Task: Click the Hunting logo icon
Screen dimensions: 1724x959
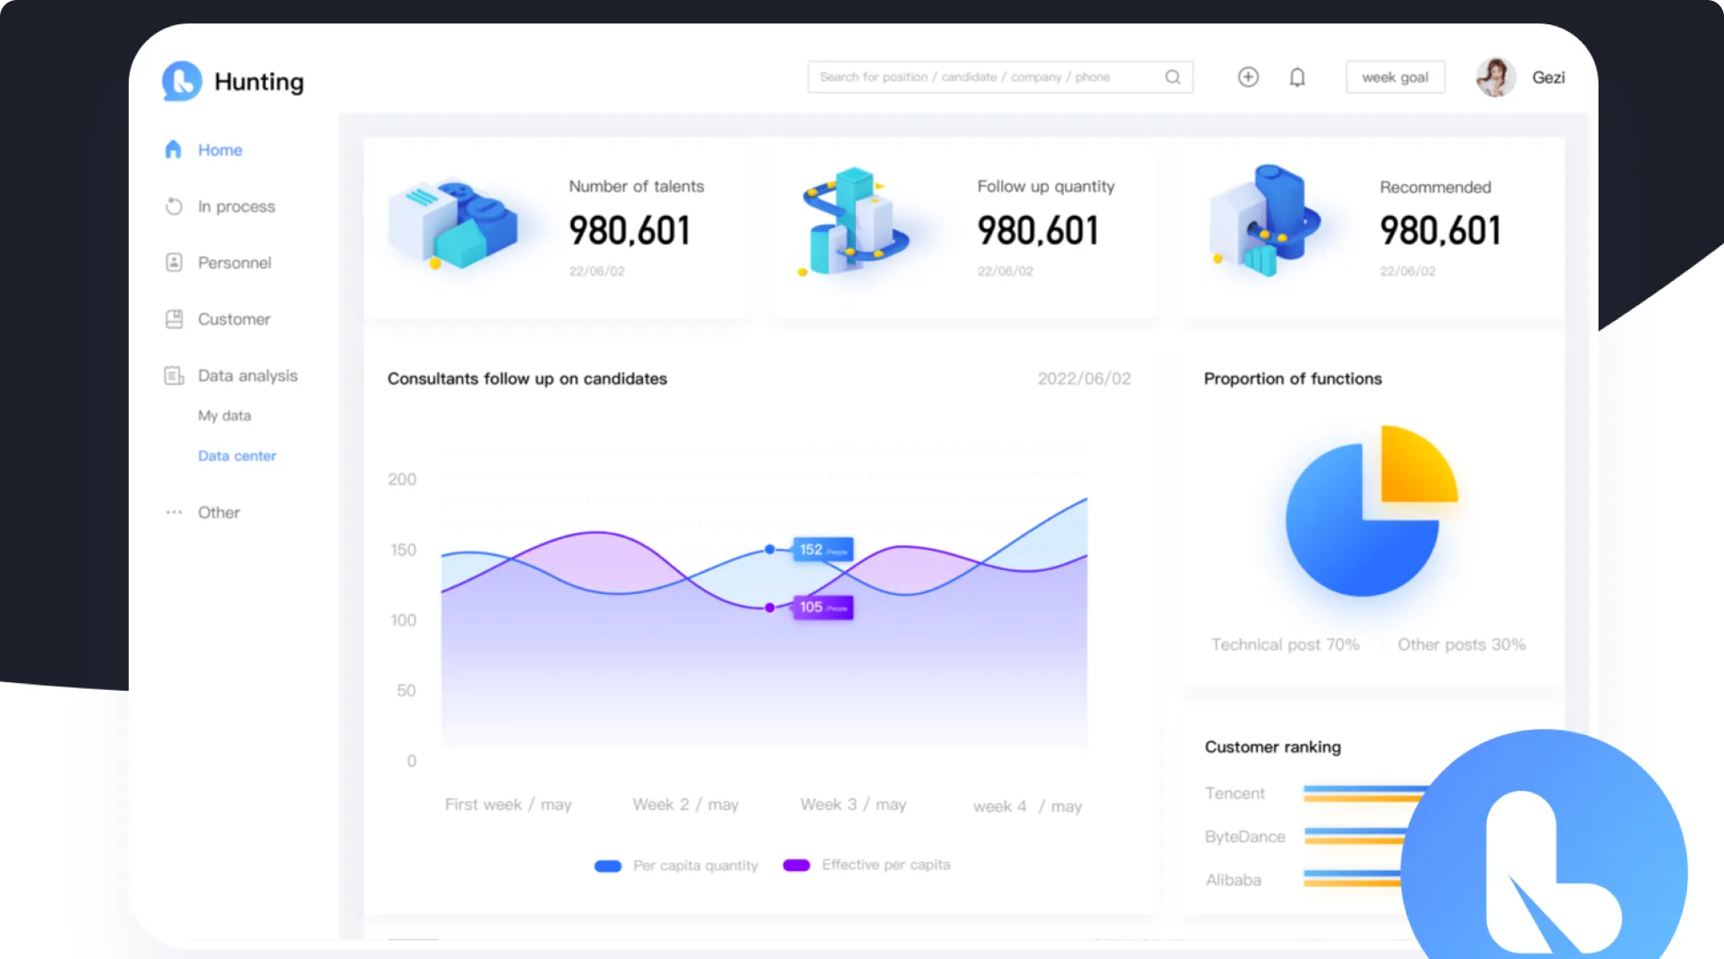Action: tap(182, 81)
